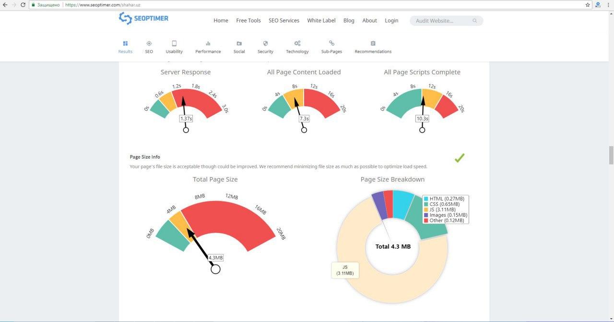This screenshot has width=614, height=322.
Task: Click the HTML cyan legend swatch
Action: tap(426, 199)
